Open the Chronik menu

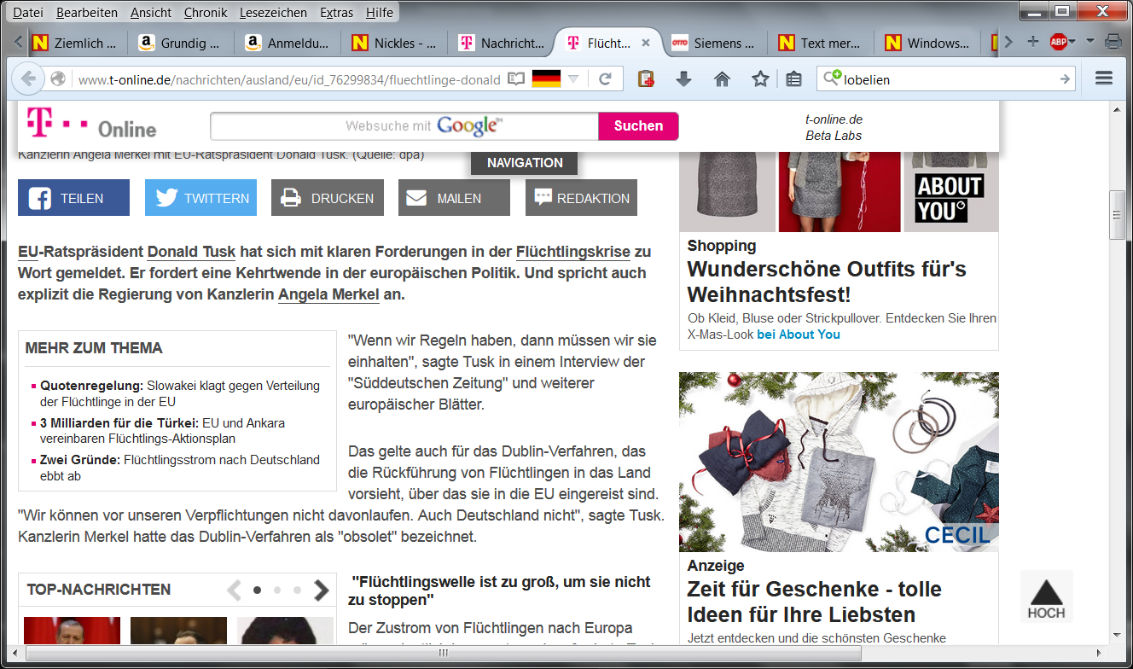[206, 13]
